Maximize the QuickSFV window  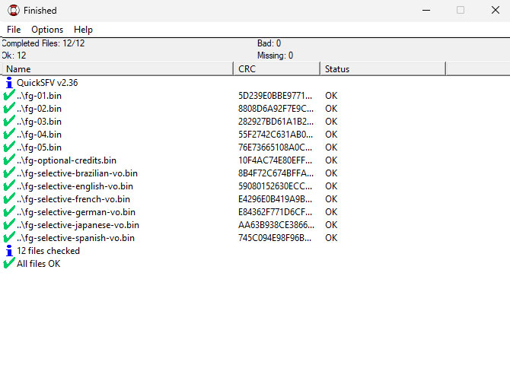point(460,11)
